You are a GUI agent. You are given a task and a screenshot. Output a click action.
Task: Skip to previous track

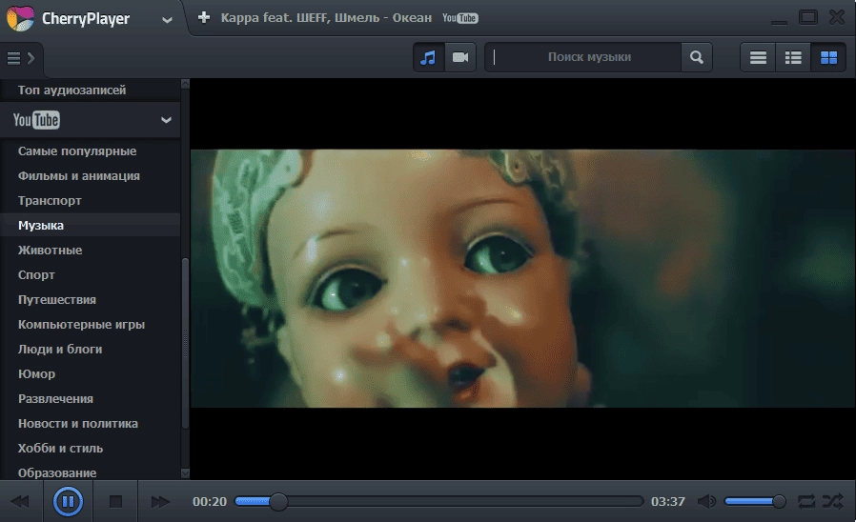point(20,501)
